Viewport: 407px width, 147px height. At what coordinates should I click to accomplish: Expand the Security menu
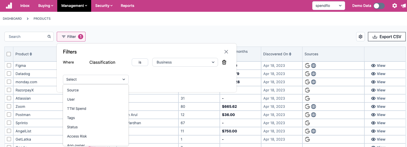[x=104, y=6]
